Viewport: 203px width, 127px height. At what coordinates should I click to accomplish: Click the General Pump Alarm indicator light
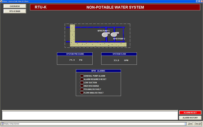[82, 76]
